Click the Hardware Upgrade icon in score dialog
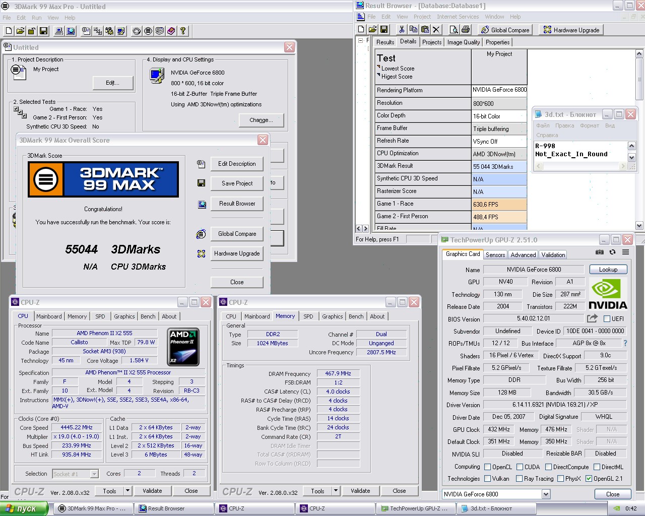 click(201, 253)
